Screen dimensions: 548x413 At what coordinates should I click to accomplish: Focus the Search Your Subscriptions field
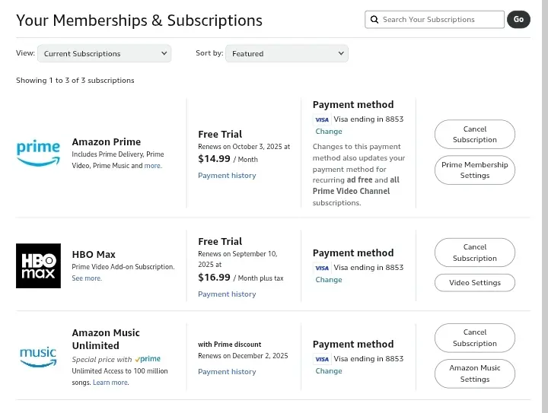[435, 20]
